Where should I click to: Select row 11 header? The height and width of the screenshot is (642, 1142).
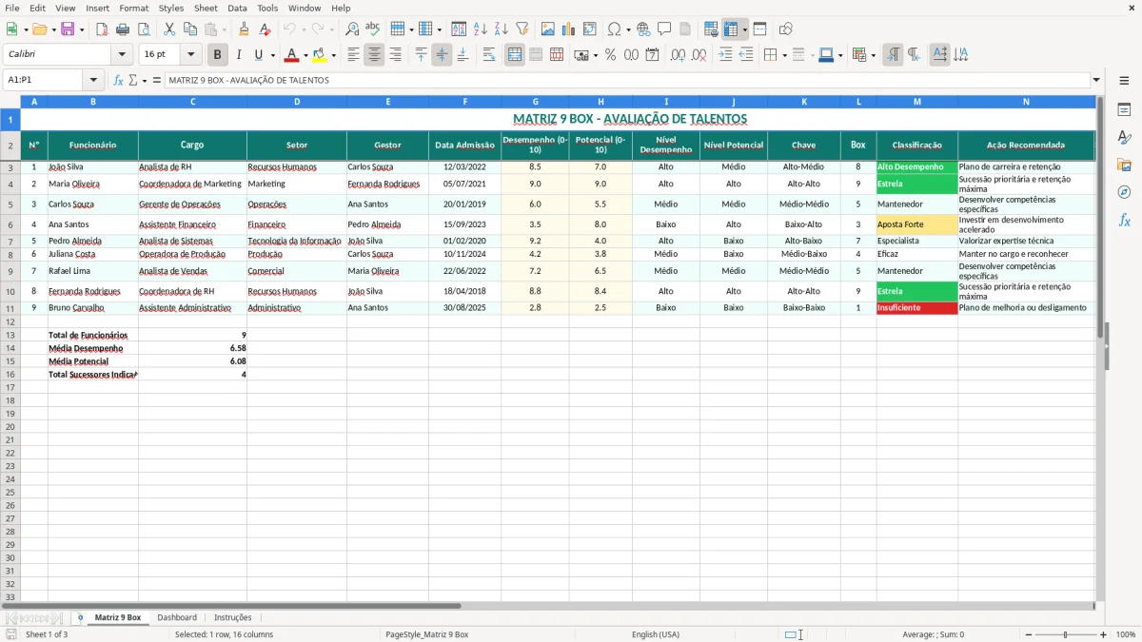pyautogui.click(x=10, y=308)
